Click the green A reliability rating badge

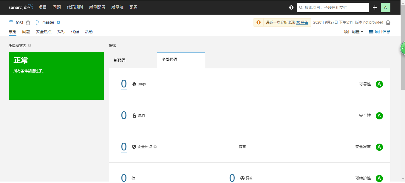(379, 84)
